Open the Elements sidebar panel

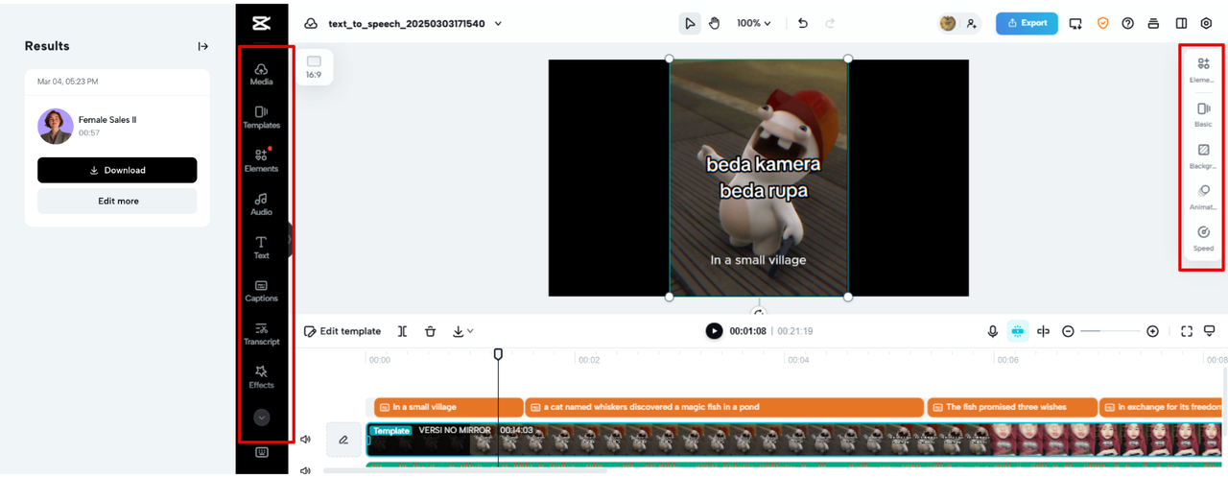point(261,160)
